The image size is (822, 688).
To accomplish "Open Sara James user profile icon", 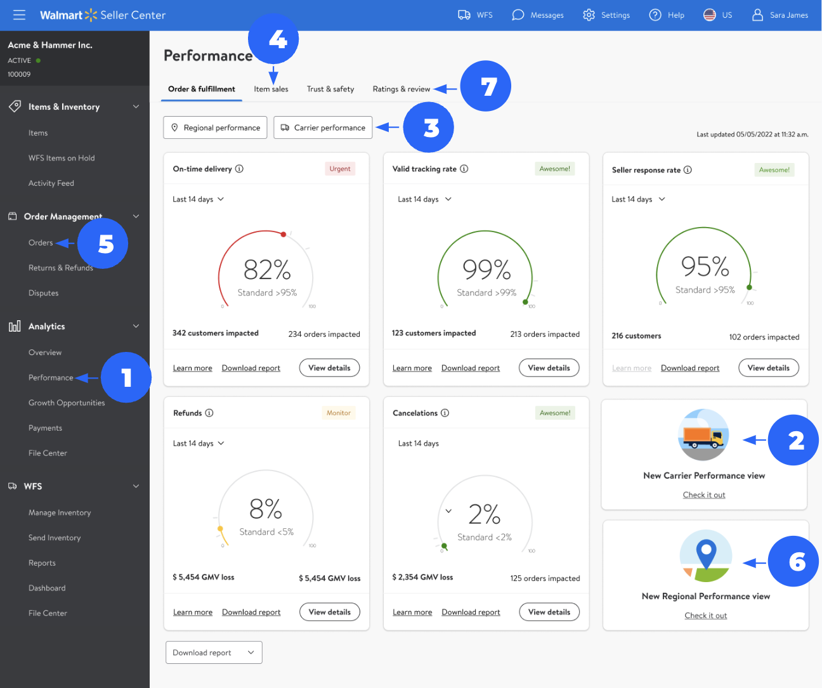I will click(x=757, y=15).
